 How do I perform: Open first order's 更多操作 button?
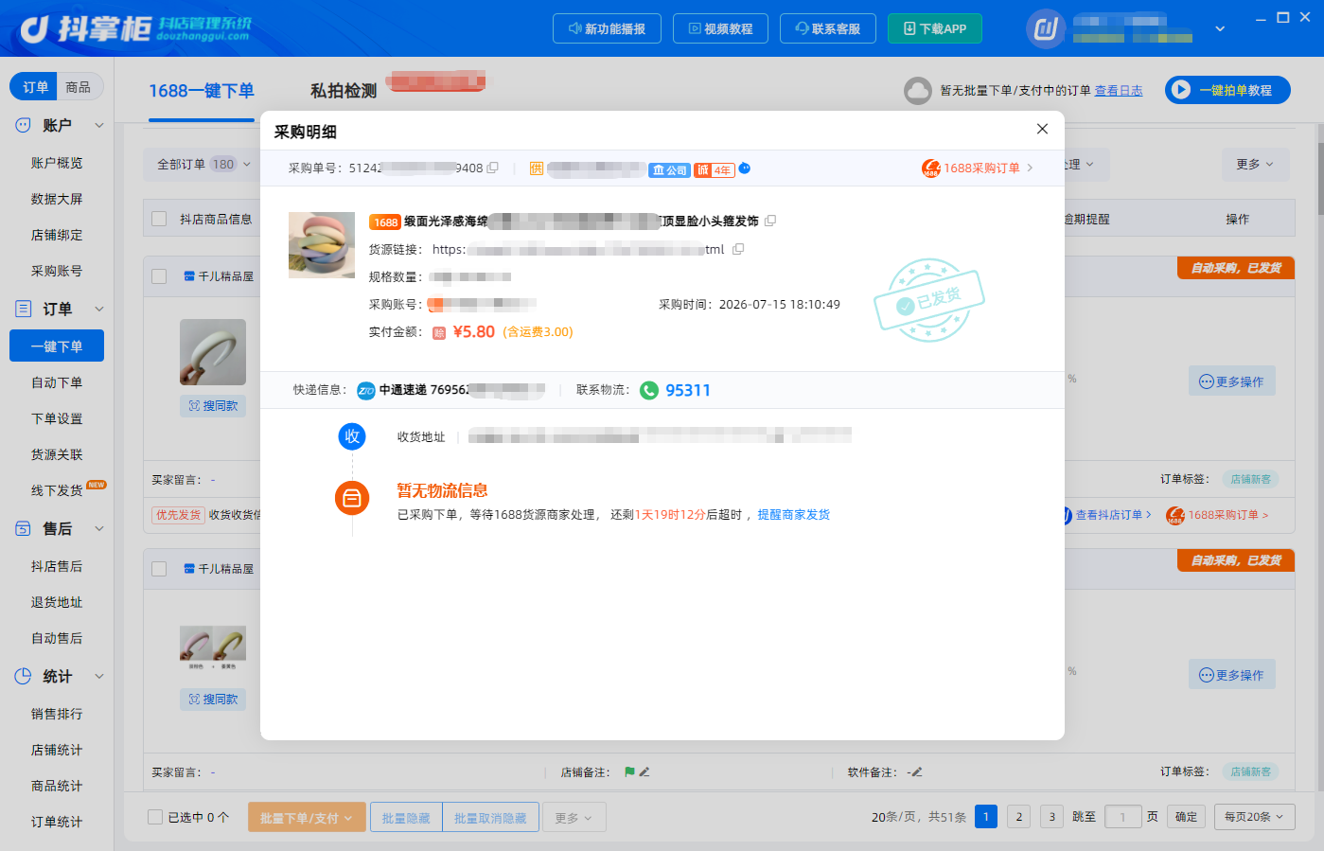click(x=1232, y=381)
